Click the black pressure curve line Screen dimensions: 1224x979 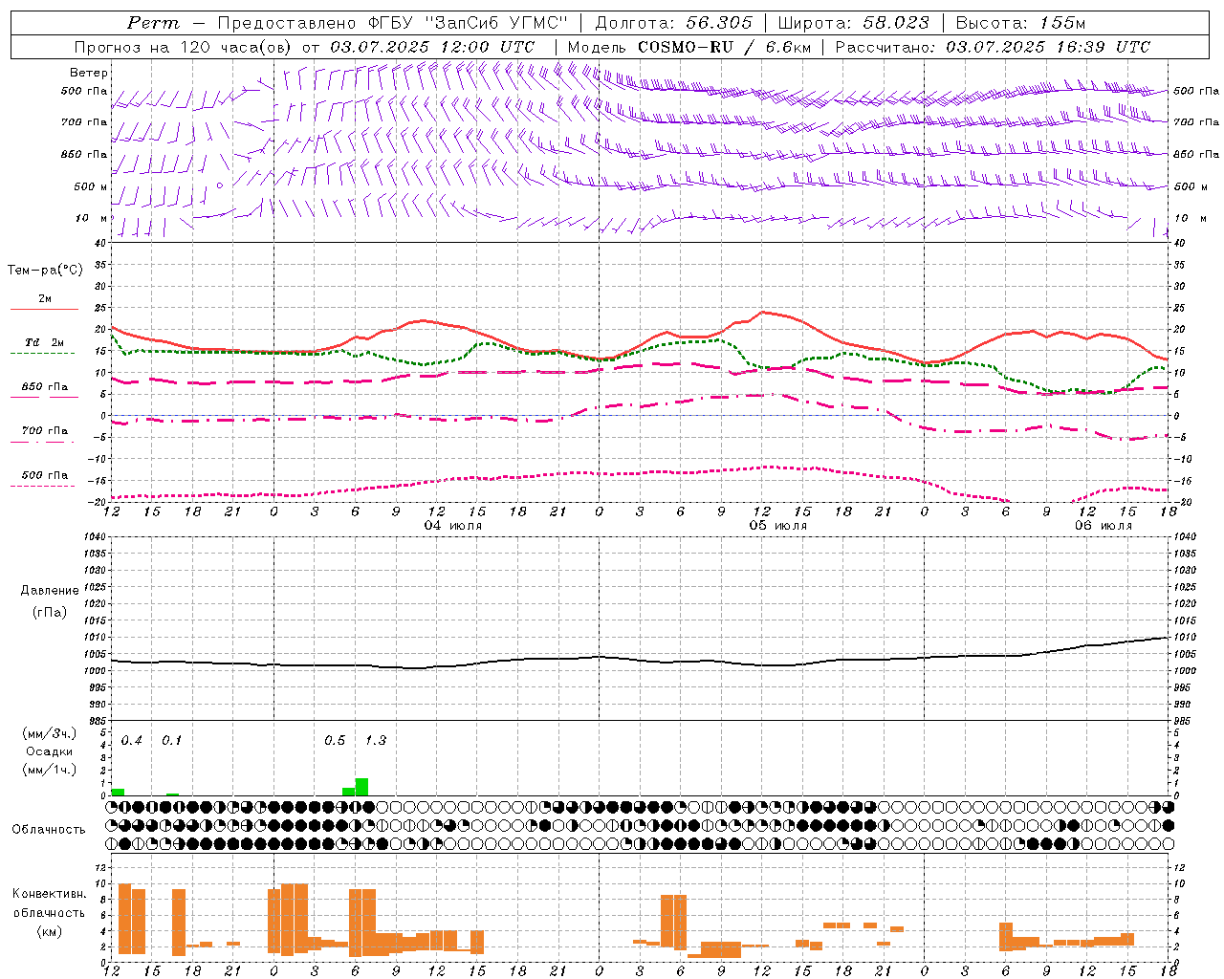[x=641, y=660]
